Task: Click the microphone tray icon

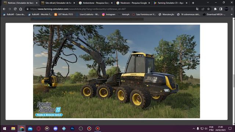Action: (198, 129)
